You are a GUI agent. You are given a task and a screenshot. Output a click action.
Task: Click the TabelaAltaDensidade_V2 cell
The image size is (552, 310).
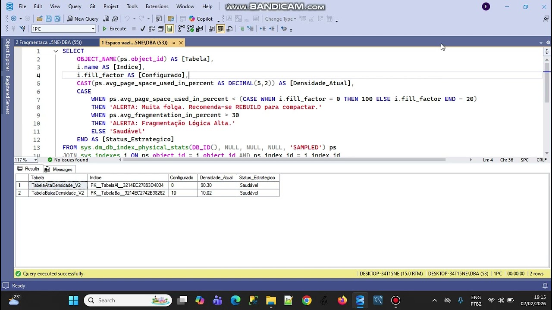tap(58, 185)
